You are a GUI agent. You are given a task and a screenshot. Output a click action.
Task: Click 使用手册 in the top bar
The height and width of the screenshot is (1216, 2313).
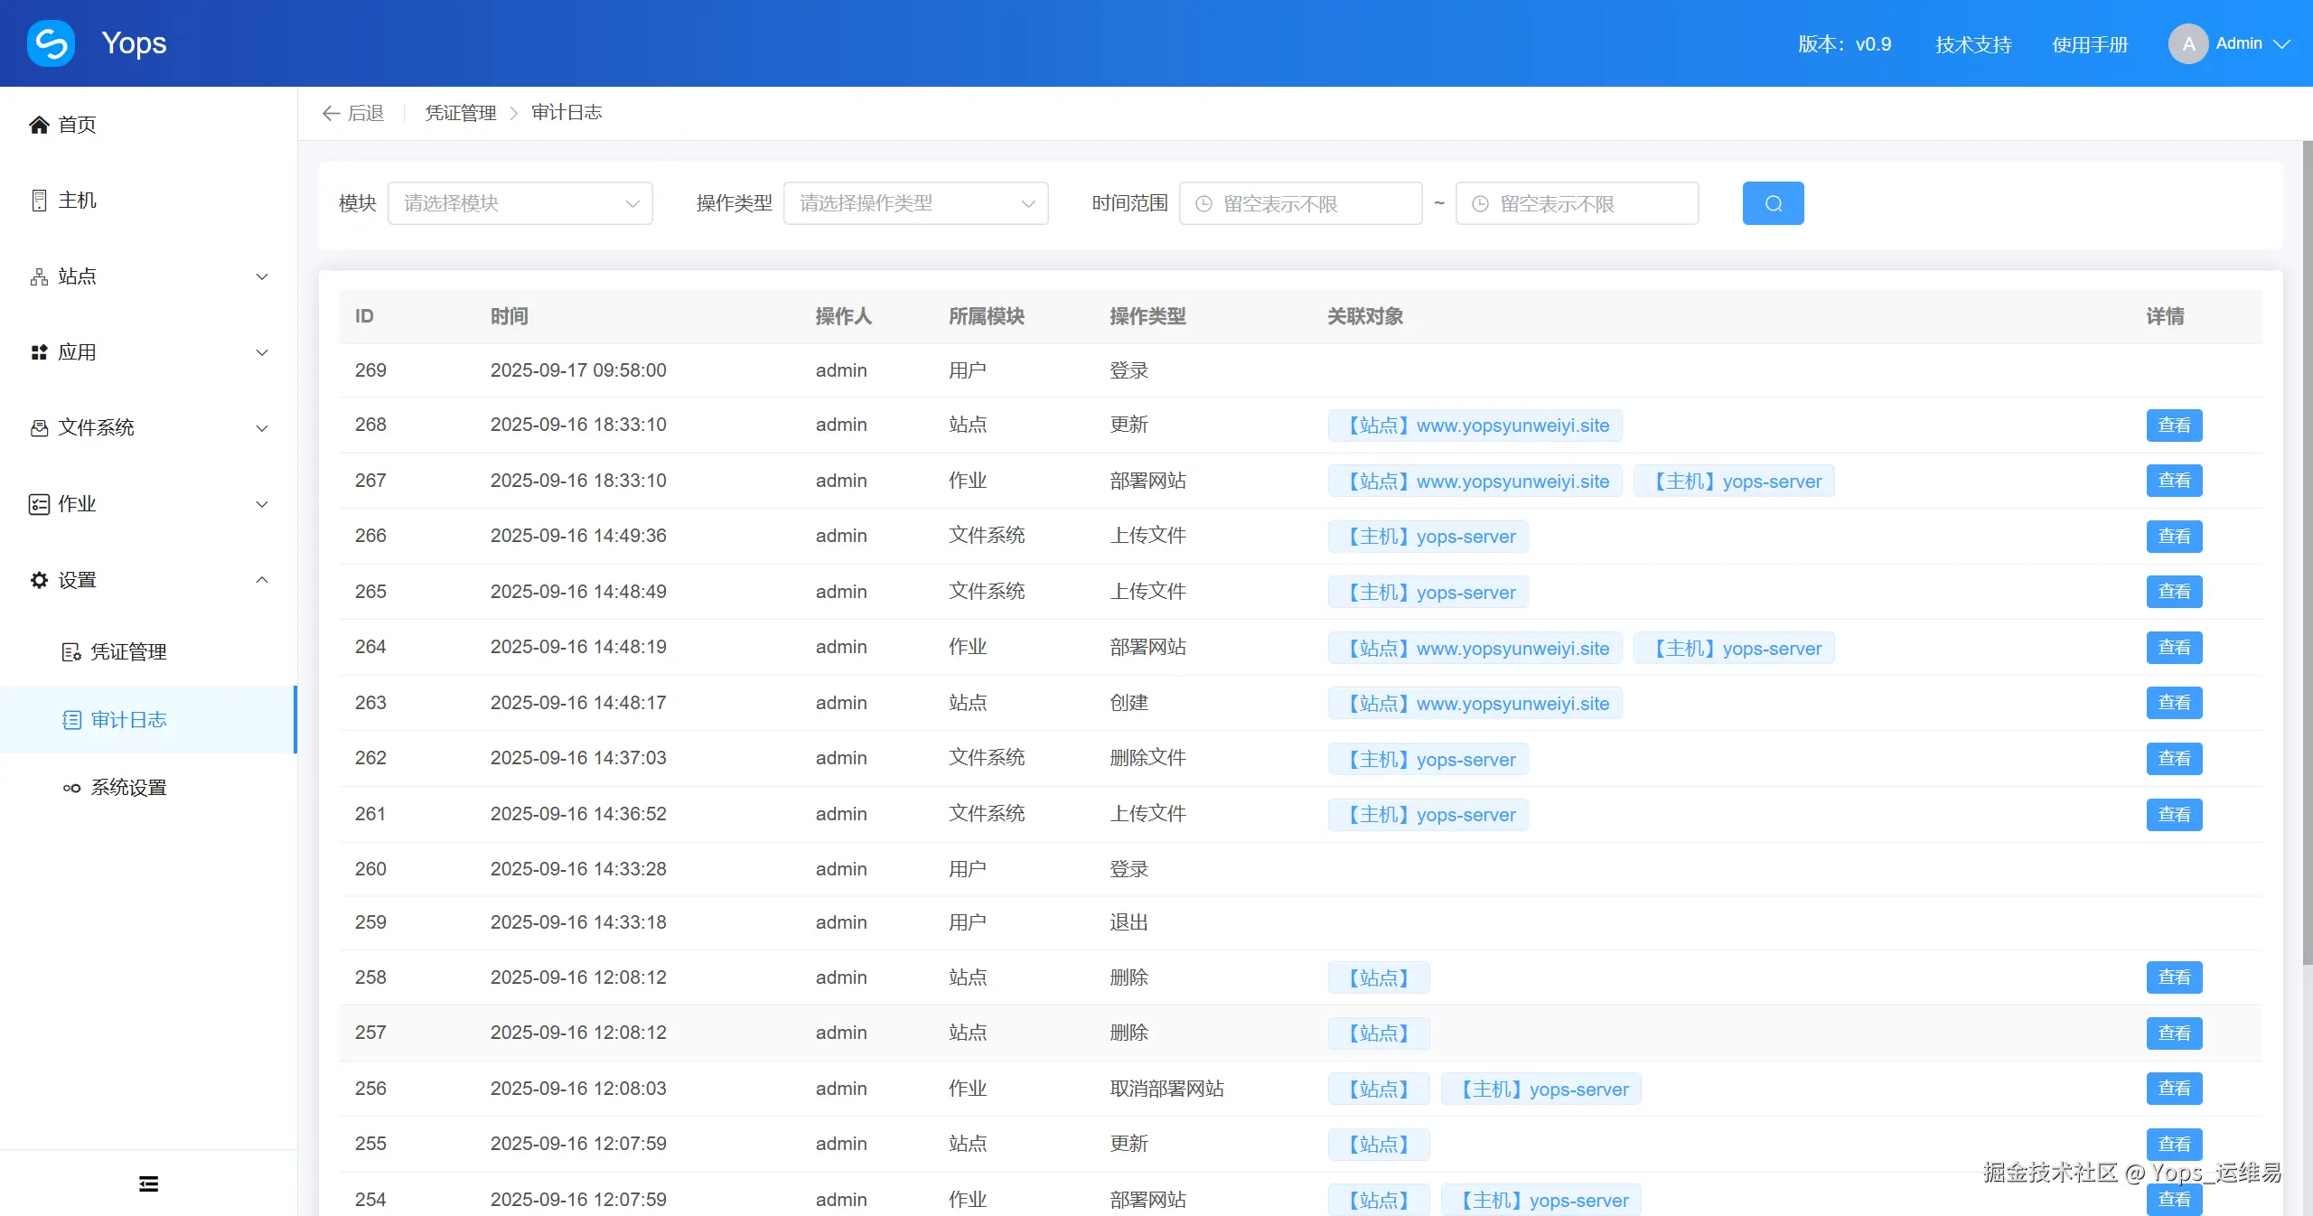2090,42
